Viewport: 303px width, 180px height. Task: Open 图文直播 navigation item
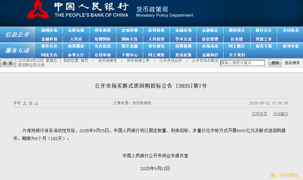click(x=129, y=46)
